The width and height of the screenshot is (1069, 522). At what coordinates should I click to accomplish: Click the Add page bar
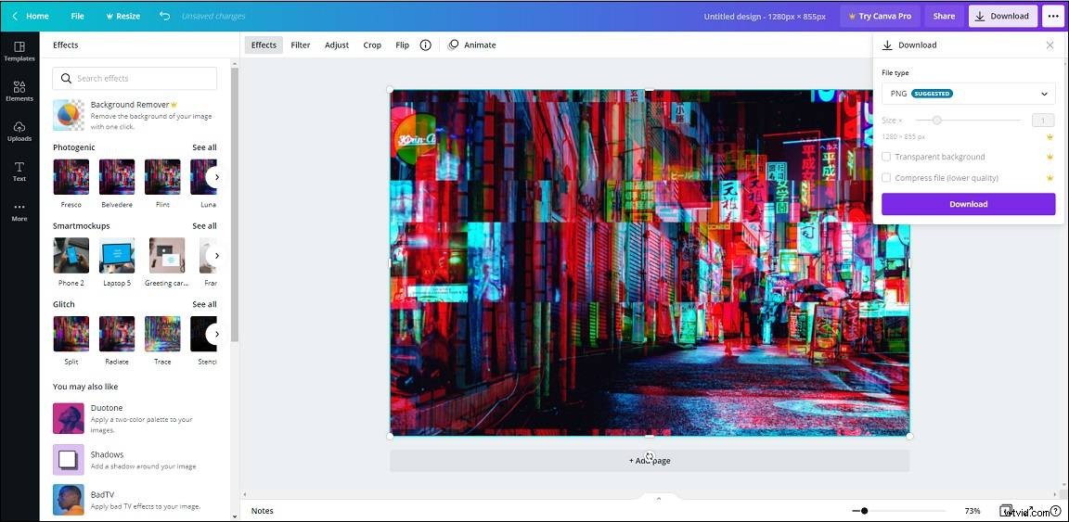point(649,461)
